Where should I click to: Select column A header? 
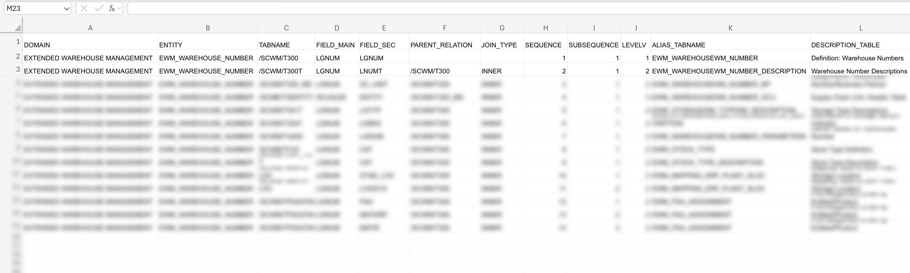(x=91, y=28)
